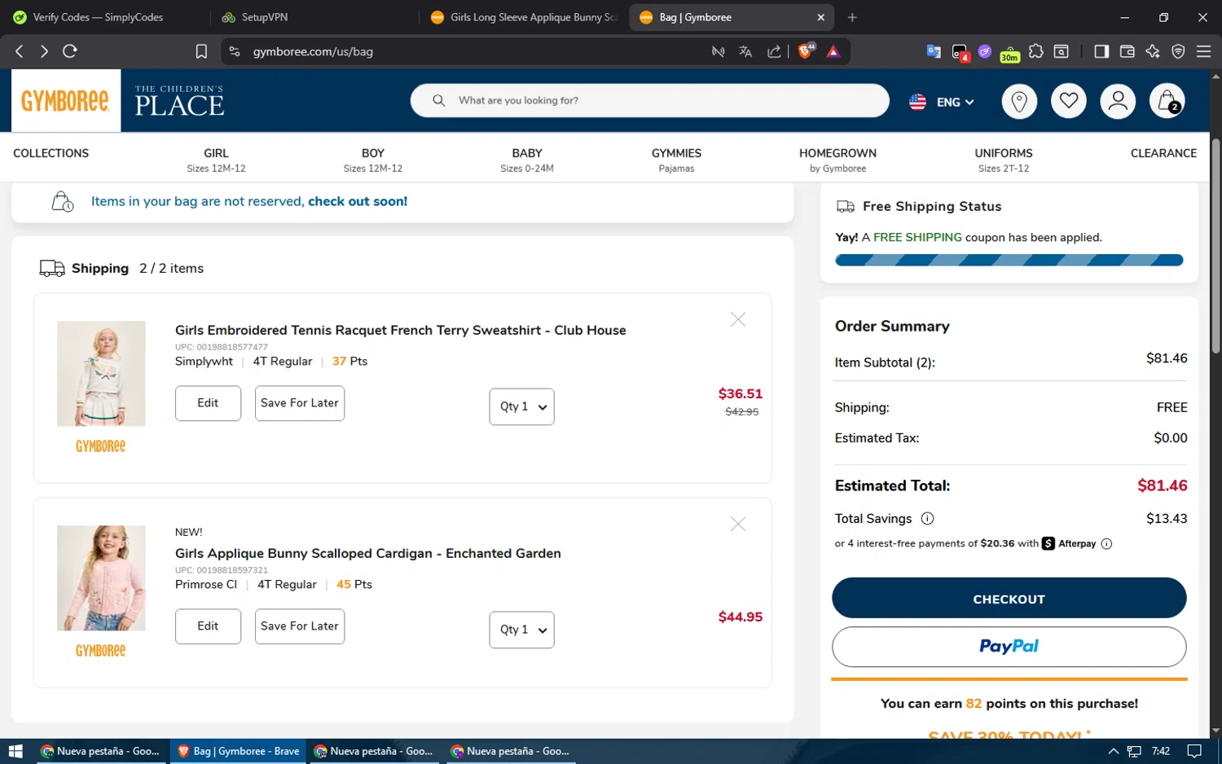This screenshot has height=764, width=1222.
Task: Open the browser hamburger menu
Action: (x=1203, y=51)
